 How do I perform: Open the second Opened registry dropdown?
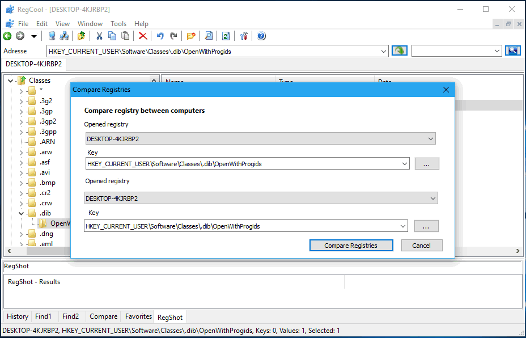pyautogui.click(x=433, y=198)
